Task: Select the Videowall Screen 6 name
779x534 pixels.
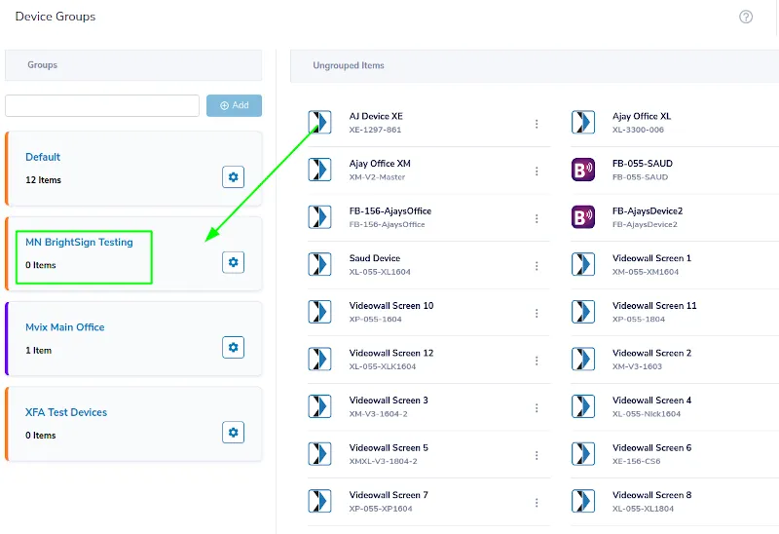Action: [651, 447]
